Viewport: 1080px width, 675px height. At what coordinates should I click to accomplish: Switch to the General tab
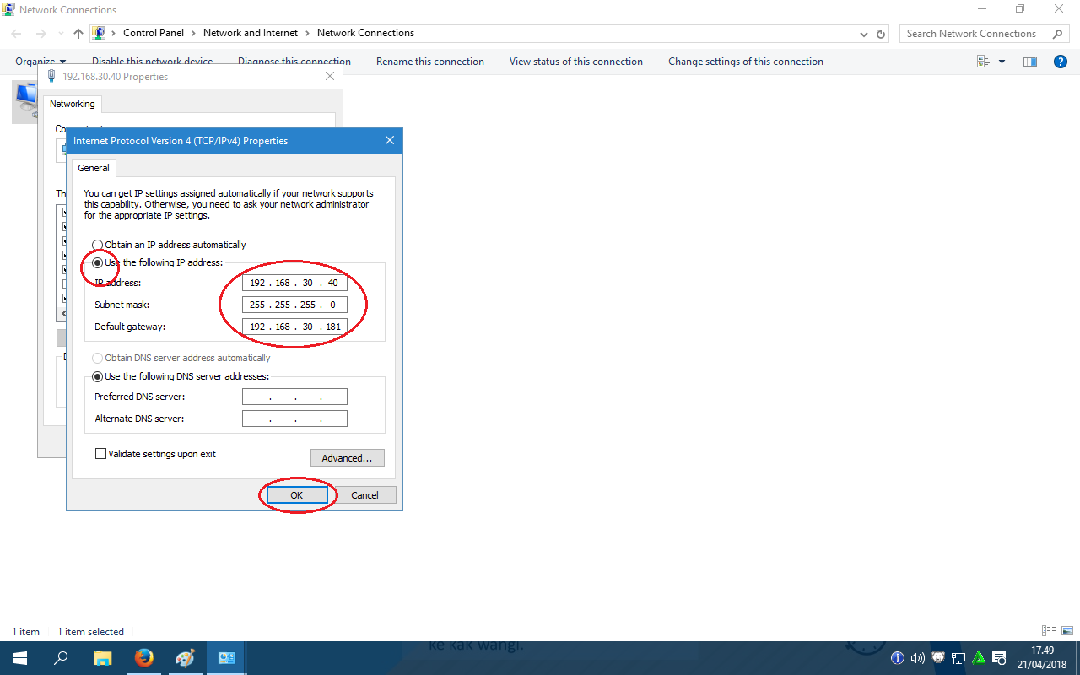(93, 167)
